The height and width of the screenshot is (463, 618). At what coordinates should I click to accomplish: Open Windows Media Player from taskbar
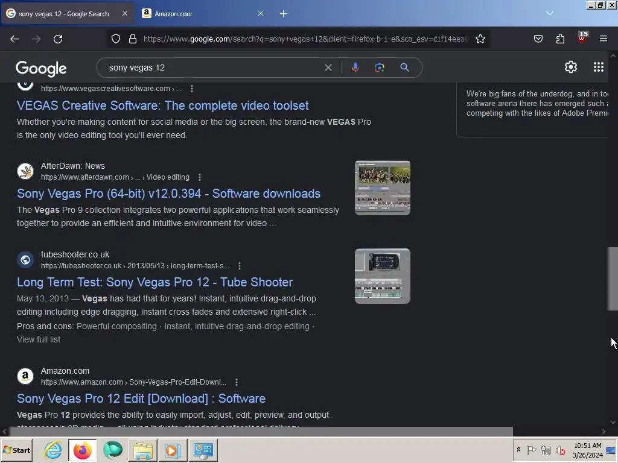pos(173,450)
